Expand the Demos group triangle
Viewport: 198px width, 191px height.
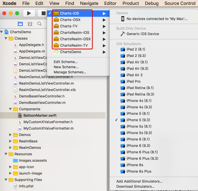click(10, 135)
